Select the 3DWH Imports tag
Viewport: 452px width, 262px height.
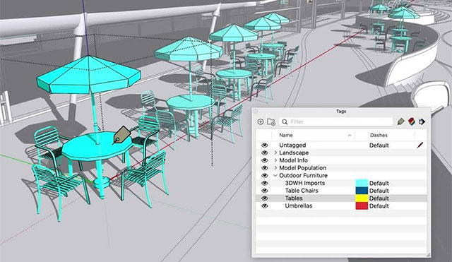[x=305, y=183]
